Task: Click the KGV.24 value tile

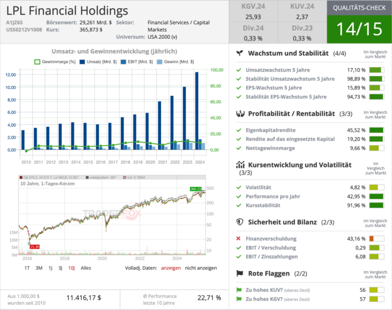Action: [x=253, y=11]
